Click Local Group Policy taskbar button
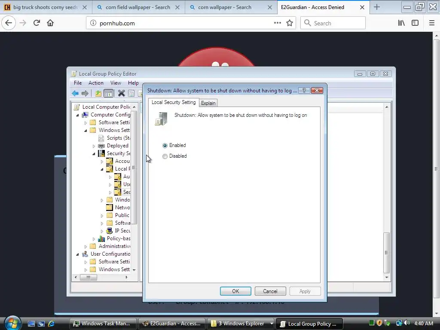Image resolution: width=440 pixels, height=330 pixels. [x=309, y=324]
